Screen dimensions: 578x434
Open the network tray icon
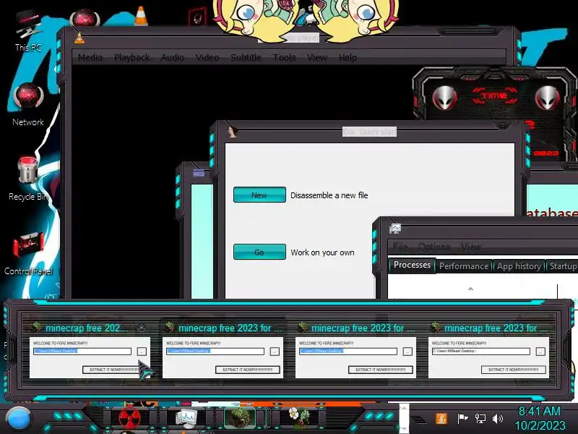click(x=480, y=419)
